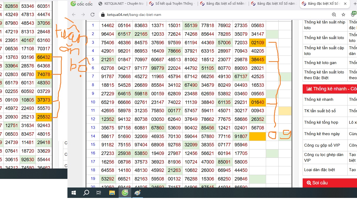The height and width of the screenshot is (200, 357).
Task: Reload the page with the refresh icon
Action: pos(93,15)
